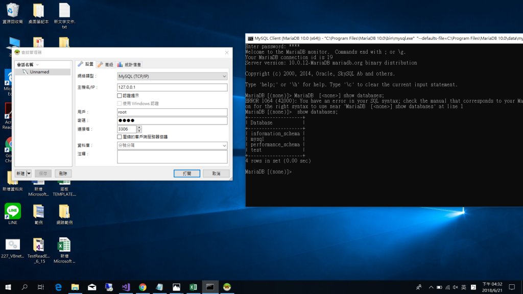Click the MySQL Client window title icon
The image size is (523, 294).
[250, 38]
